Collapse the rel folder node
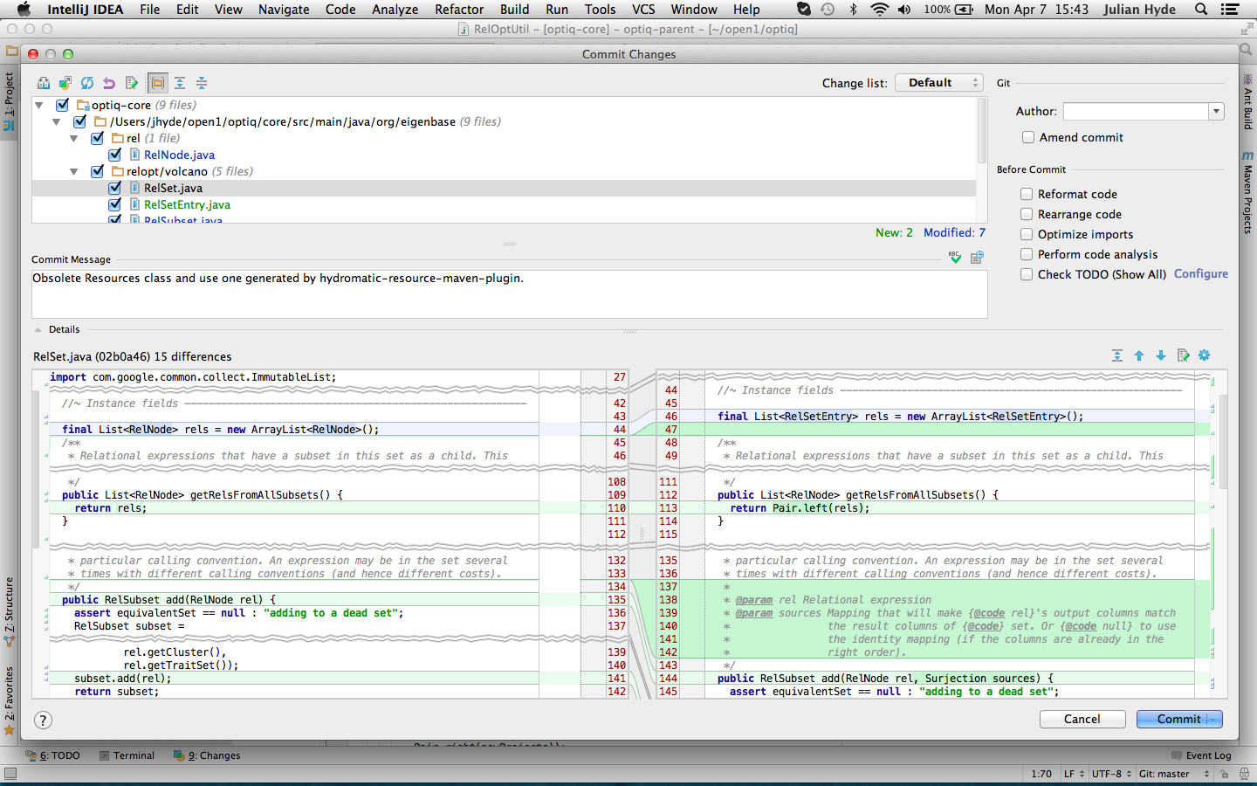The image size is (1257, 786). pyautogui.click(x=74, y=138)
